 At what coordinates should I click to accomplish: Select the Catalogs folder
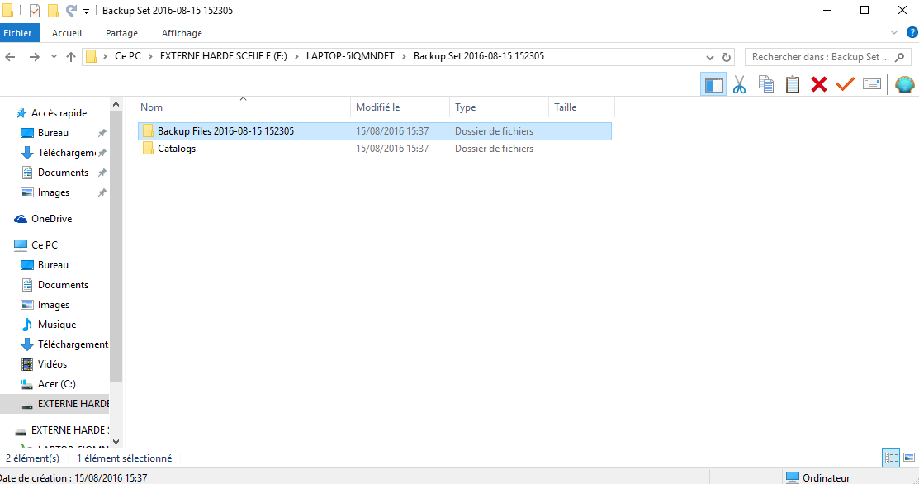click(177, 149)
